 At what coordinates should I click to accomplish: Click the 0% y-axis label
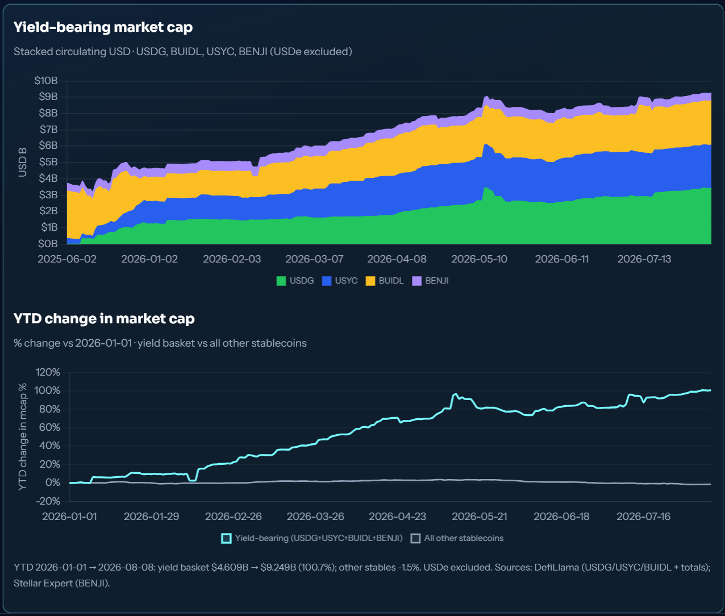pos(53,482)
